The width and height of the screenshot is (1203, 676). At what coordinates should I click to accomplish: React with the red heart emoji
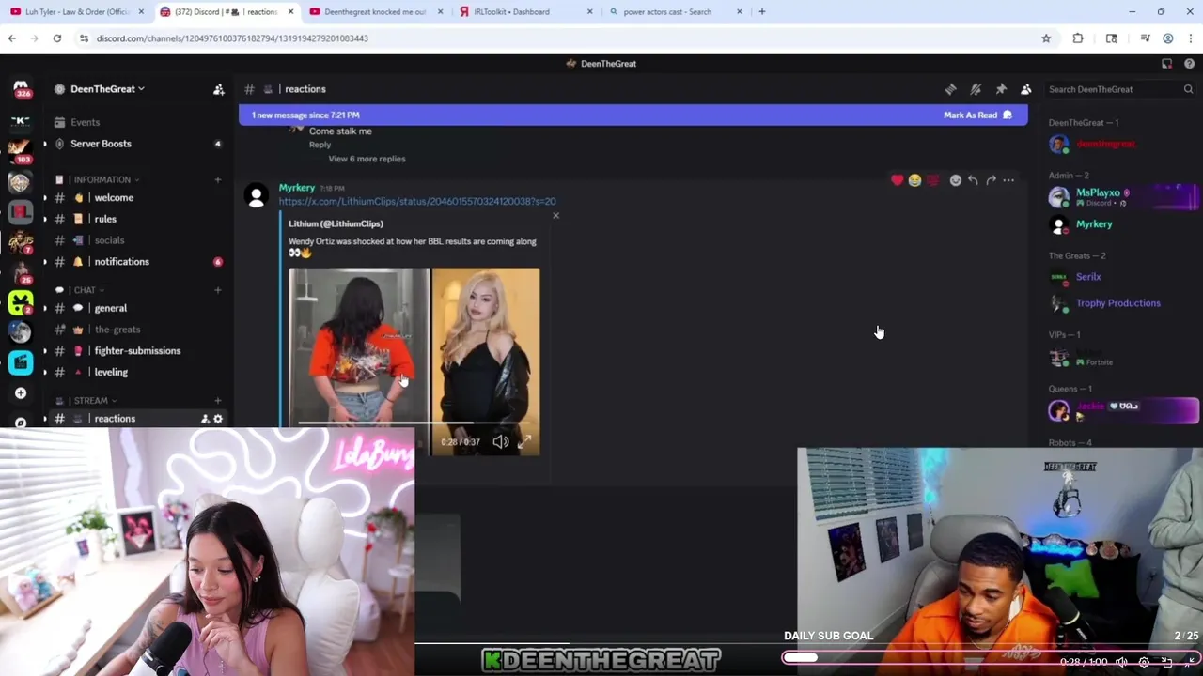point(897,180)
